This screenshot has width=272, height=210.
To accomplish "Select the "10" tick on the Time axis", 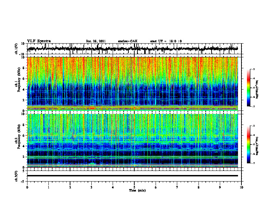I will point(241,187).
